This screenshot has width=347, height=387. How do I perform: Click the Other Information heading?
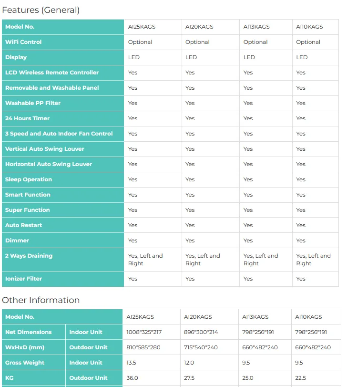coord(41,300)
